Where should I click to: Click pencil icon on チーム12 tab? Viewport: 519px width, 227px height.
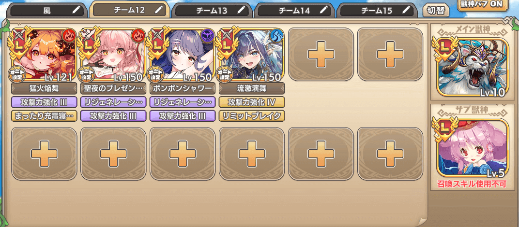click(159, 10)
